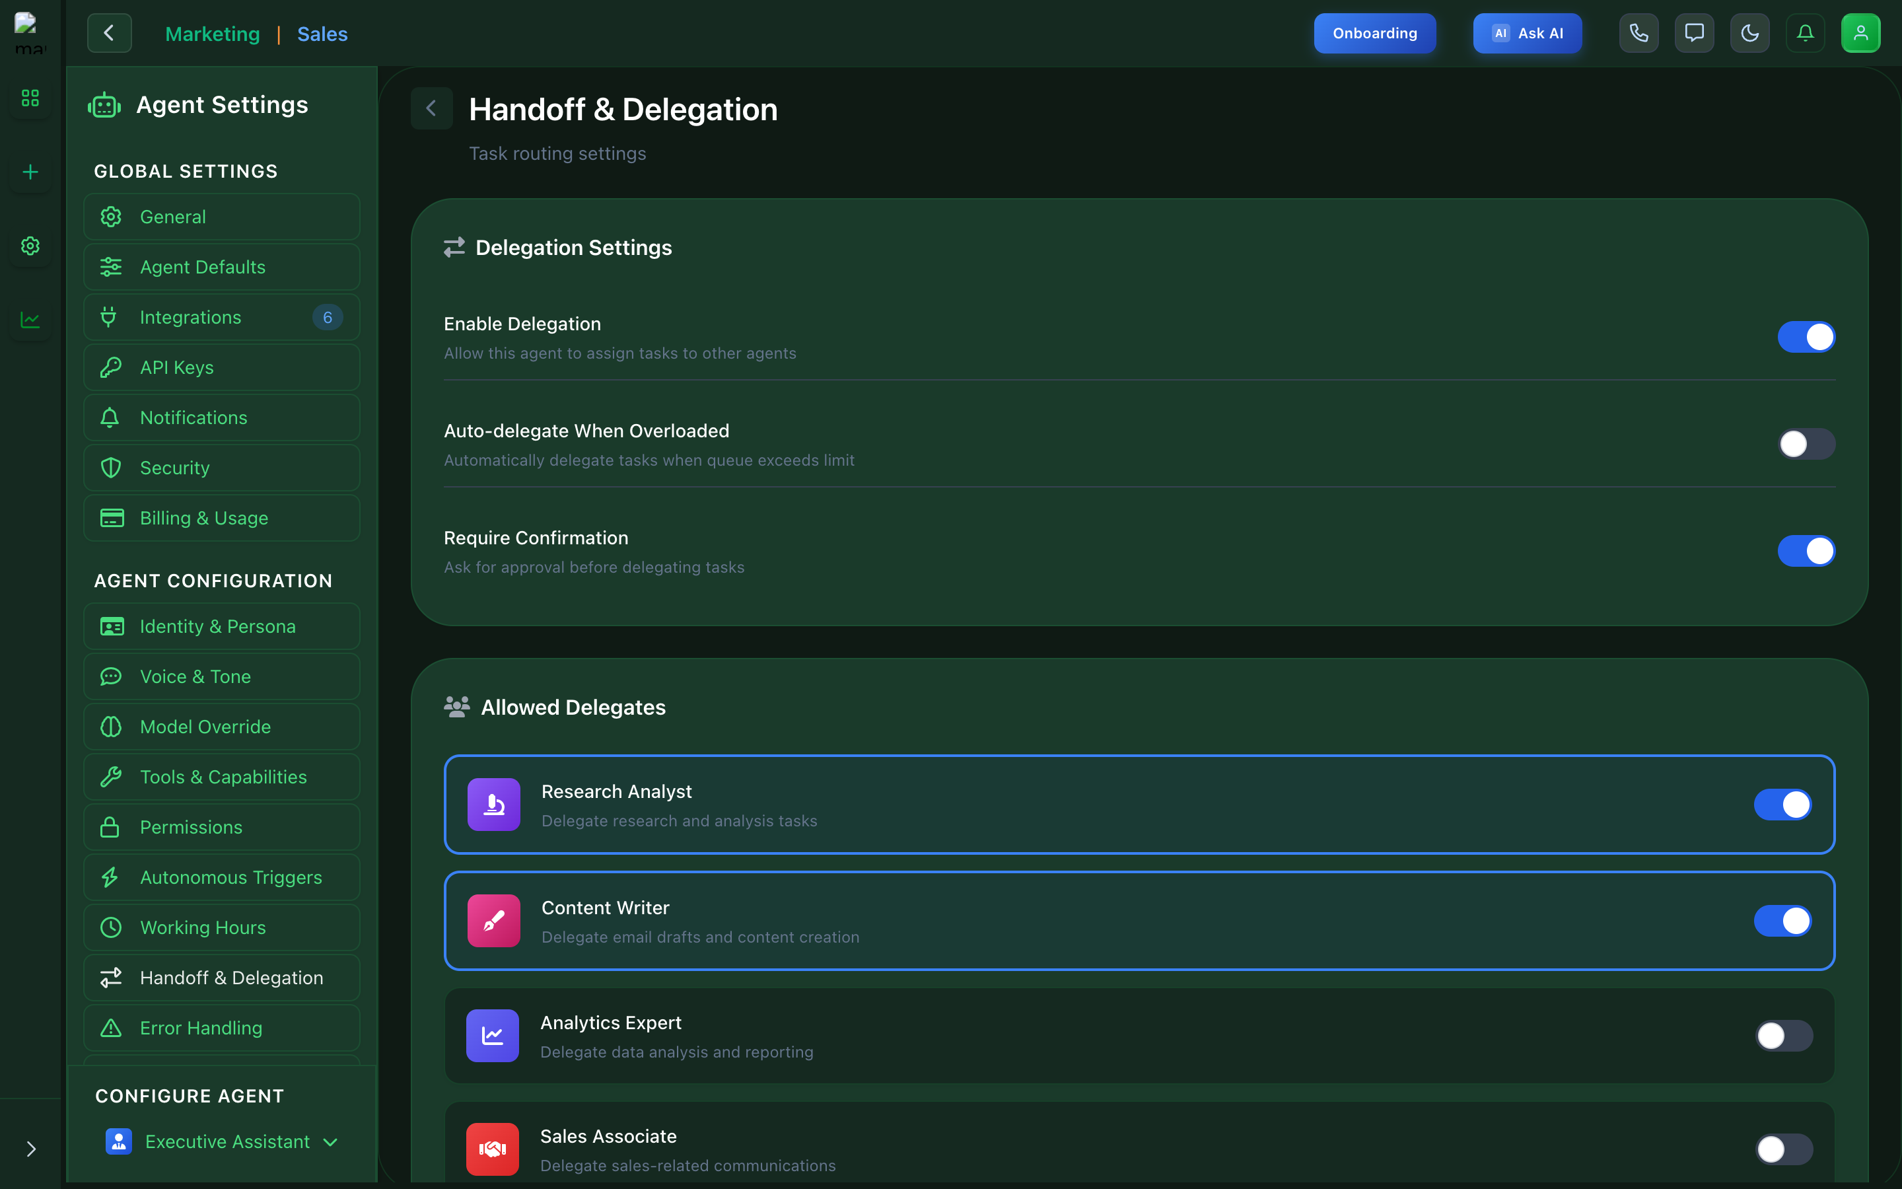Turn off Enable Delegation toggle

pos(1806,338)
